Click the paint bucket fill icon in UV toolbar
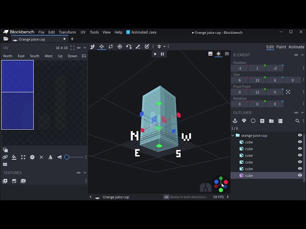The height and width of the screenshot is (229, 306). [14, 157]
